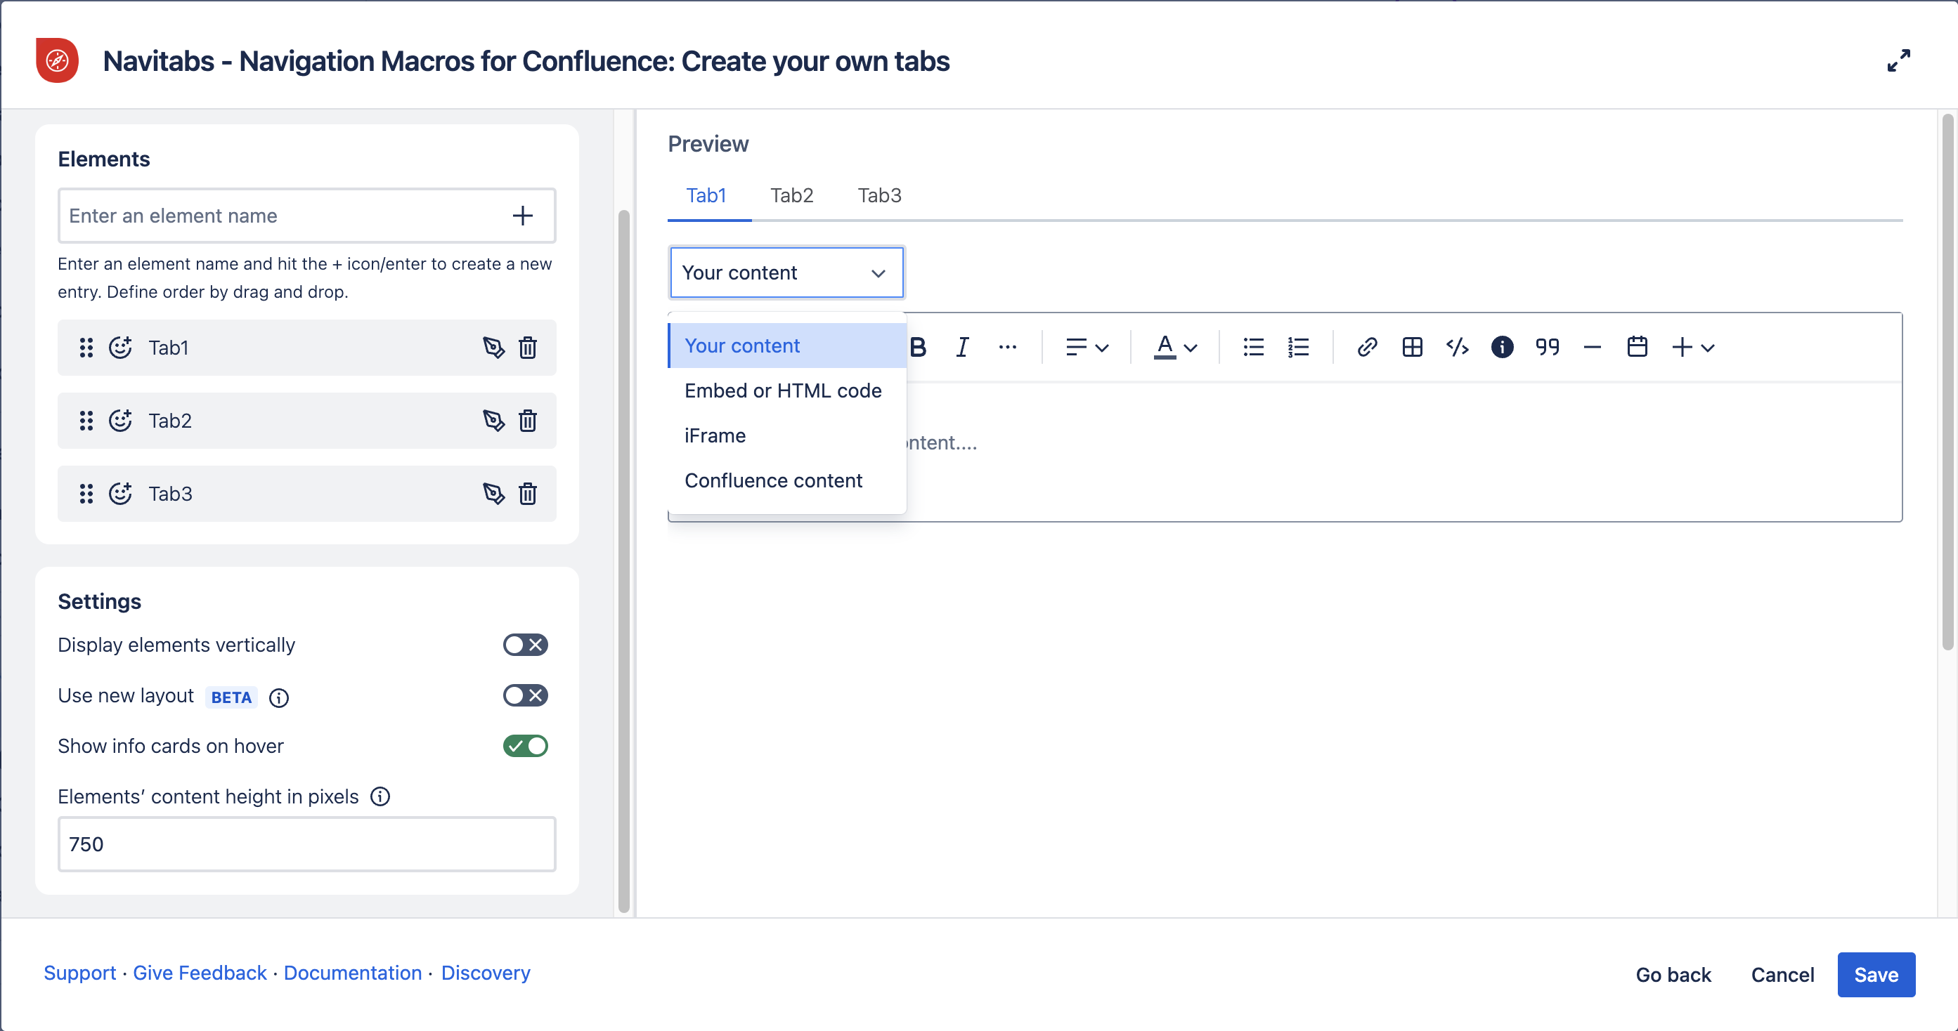This screenshot has width=1958, height=1031.
Task: Insert a date using calendar icon
Action: [x=1637, y=347]
